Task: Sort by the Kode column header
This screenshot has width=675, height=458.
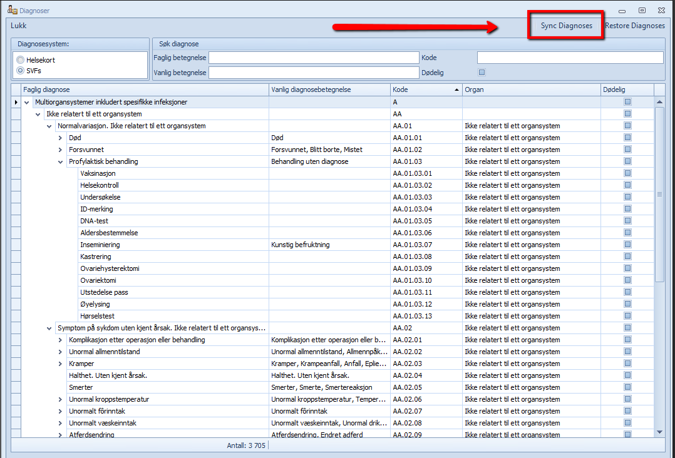Action: click(426, 89)
